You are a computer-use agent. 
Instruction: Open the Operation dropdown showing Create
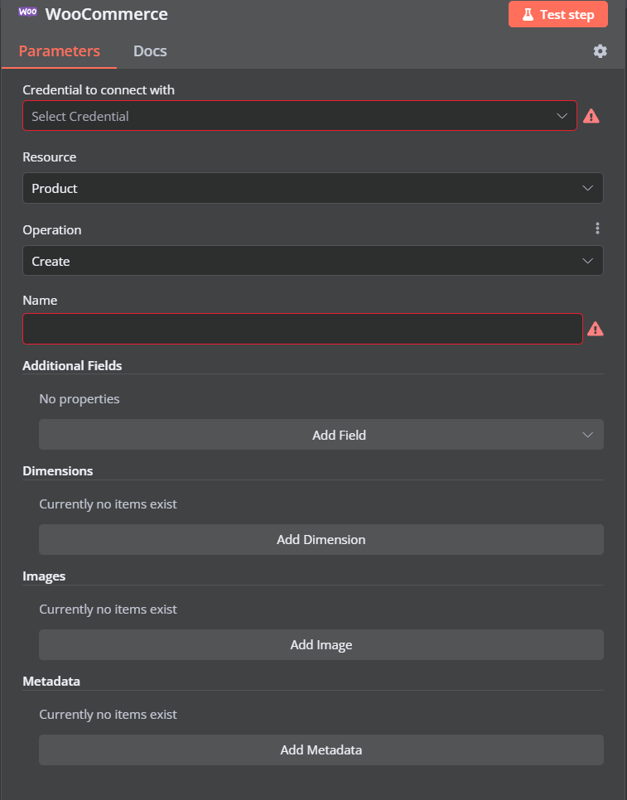(x=313, y=261)
